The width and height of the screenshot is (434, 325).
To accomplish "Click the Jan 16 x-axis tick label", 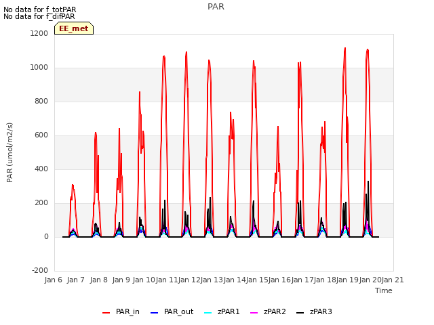I will pos(279,280).
